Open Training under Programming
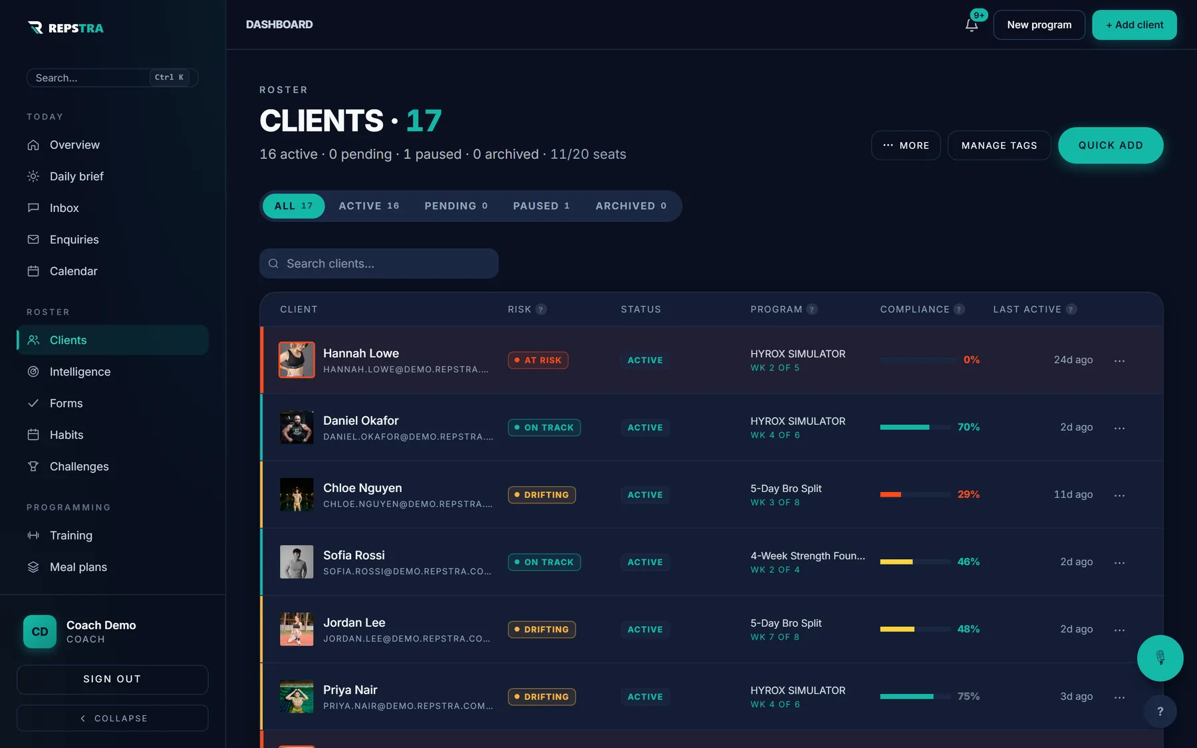Screen dimensions: 1197x748 (x=112, y=535)
